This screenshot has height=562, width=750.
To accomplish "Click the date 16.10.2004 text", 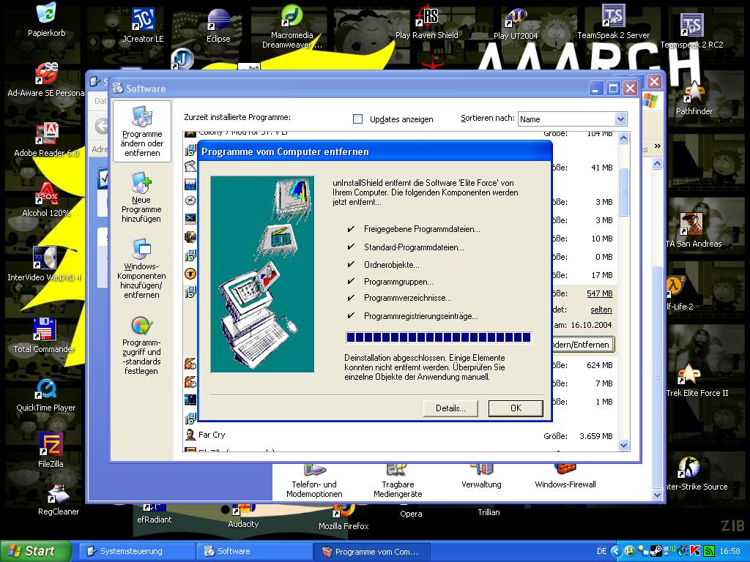I will pyautogui.click(x=591, y=325).
